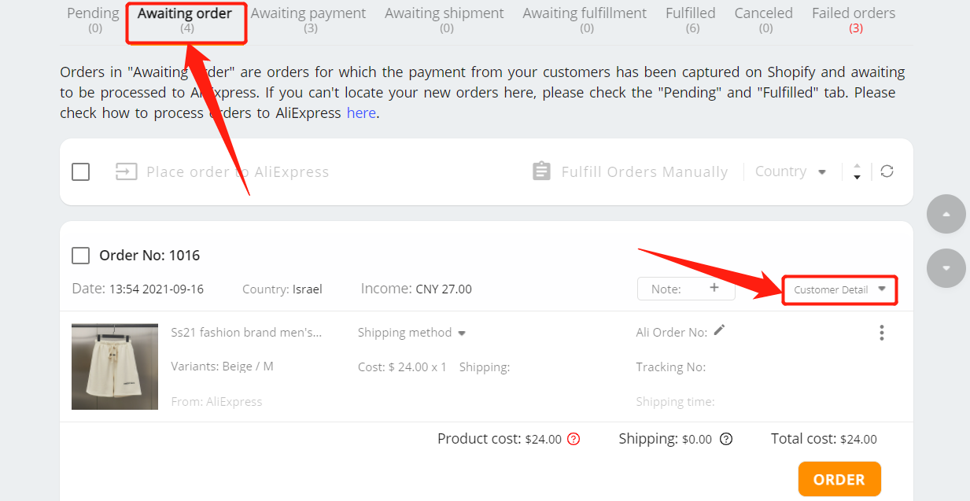Open the Shipping method dropdown
The width and height of the screenshot is (970, 501).
pyautogui.click(x=411, y=333)
